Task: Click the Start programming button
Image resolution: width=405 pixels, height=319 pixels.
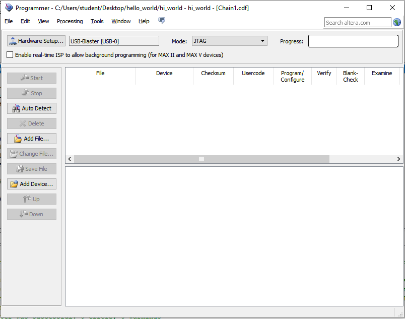Action: coord(32,78)
